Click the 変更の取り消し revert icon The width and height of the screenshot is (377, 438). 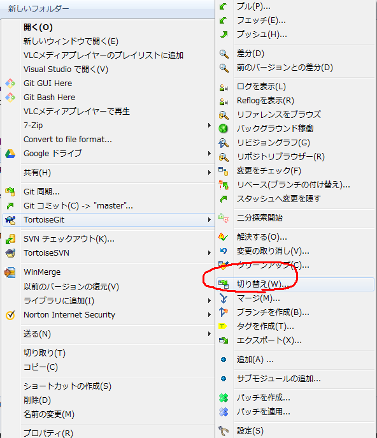224,251
